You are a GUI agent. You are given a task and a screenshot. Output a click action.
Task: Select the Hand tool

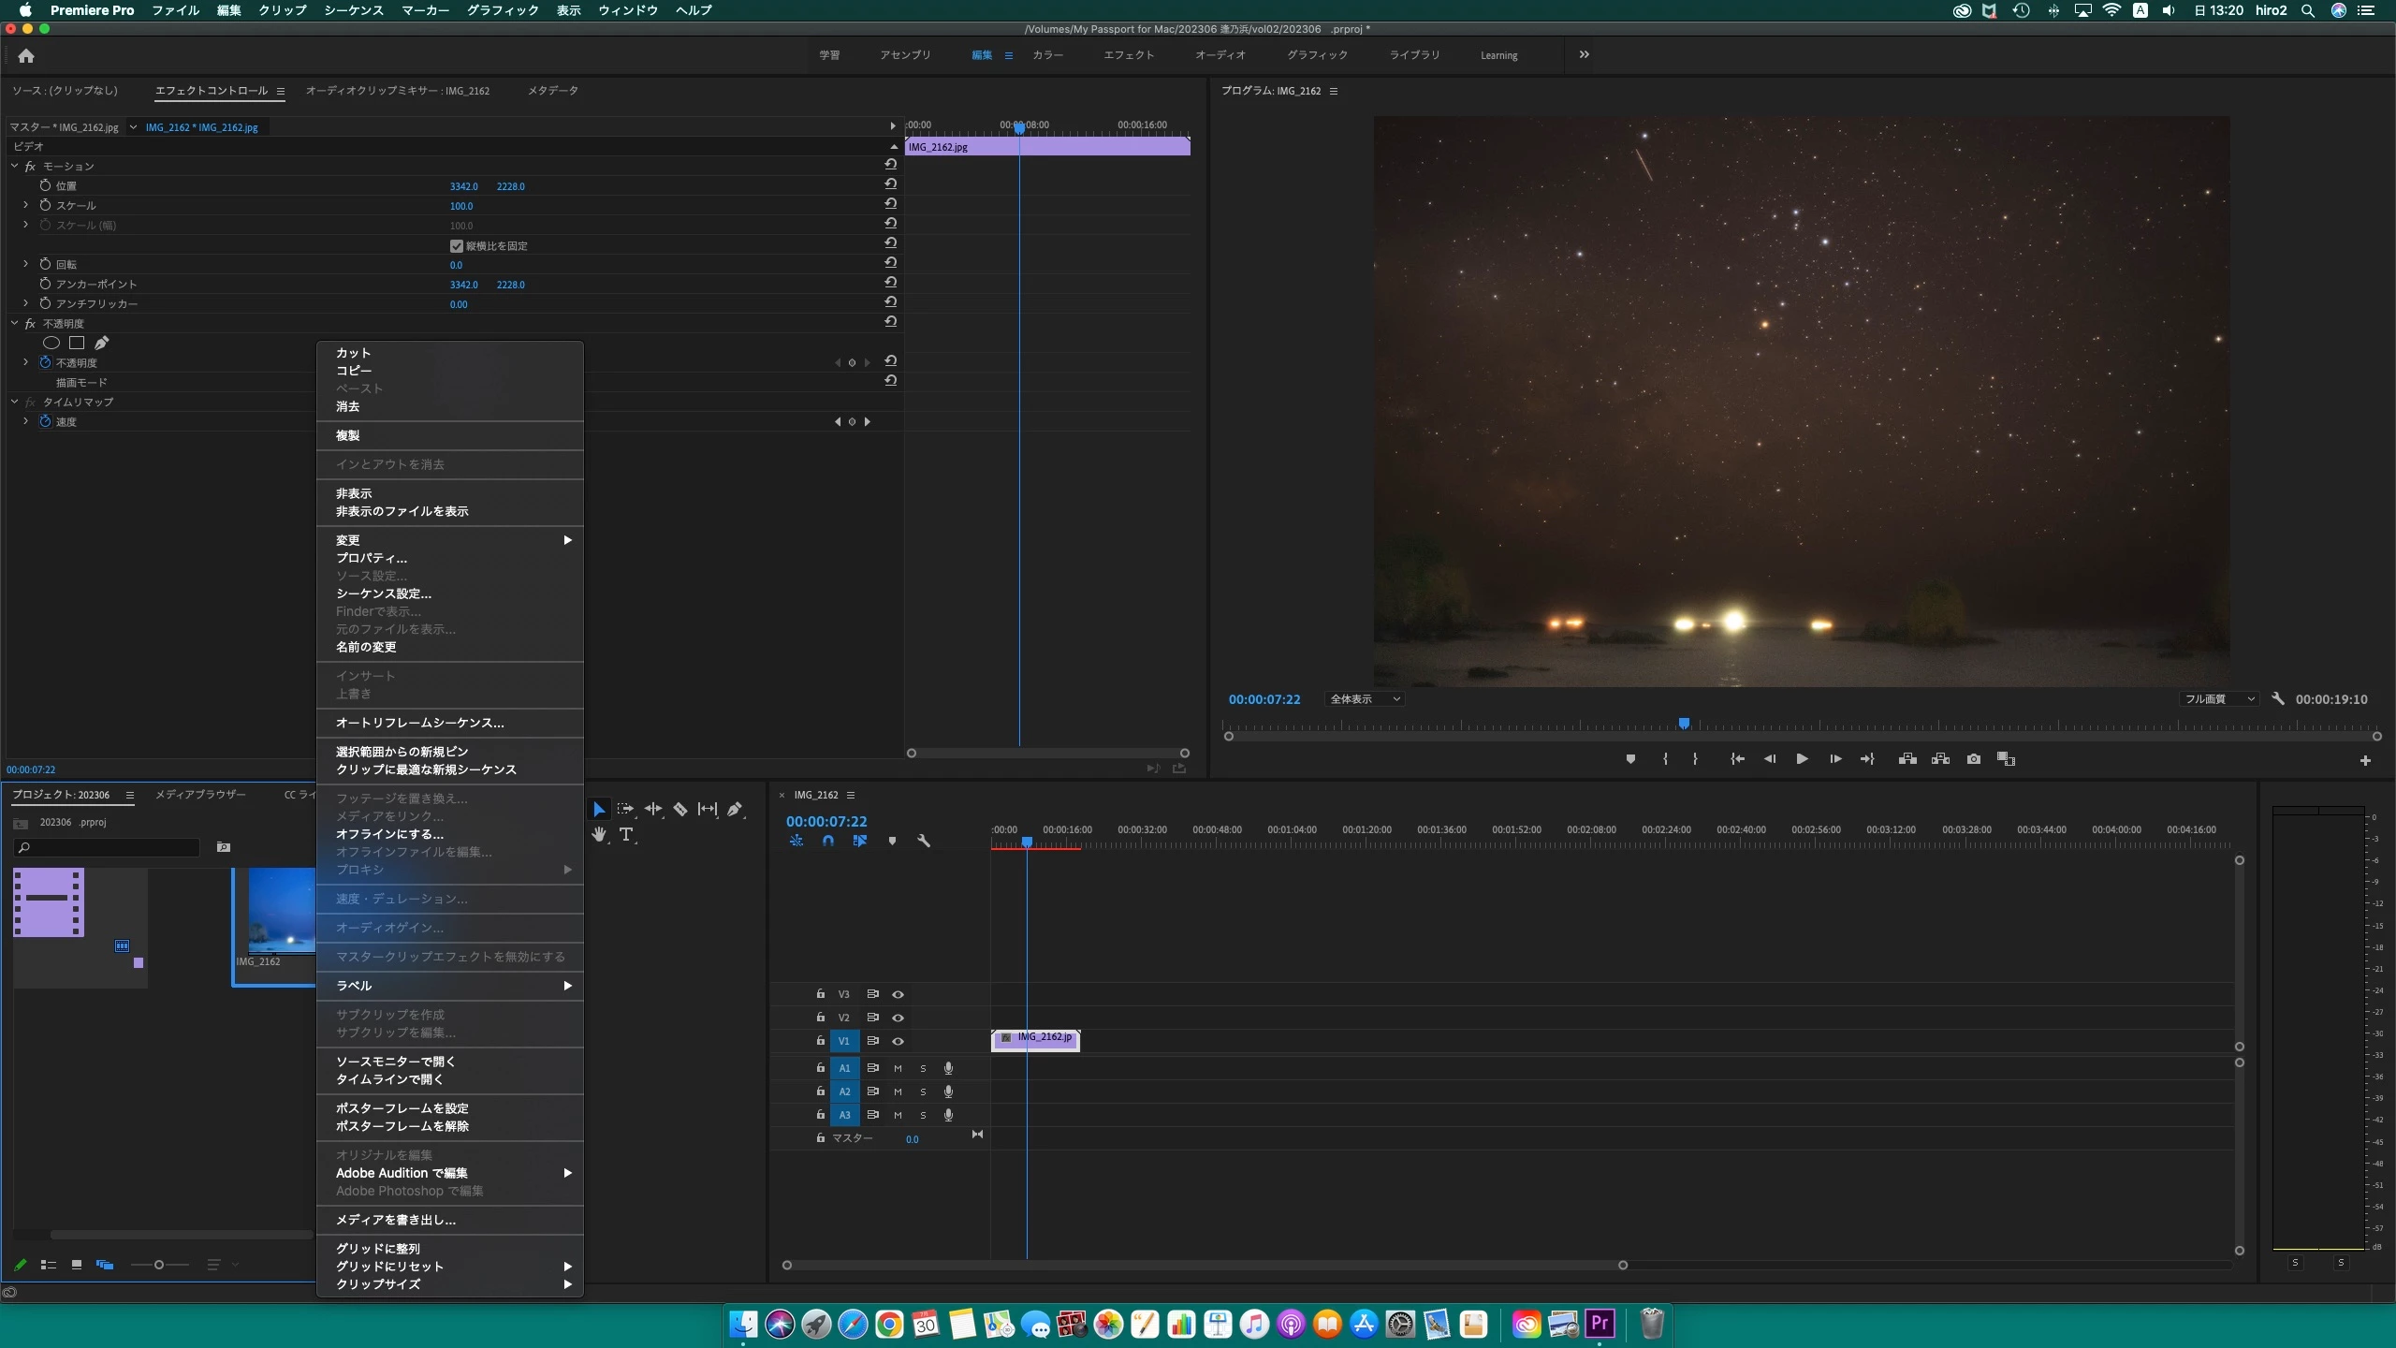click(x=599, y=834)
